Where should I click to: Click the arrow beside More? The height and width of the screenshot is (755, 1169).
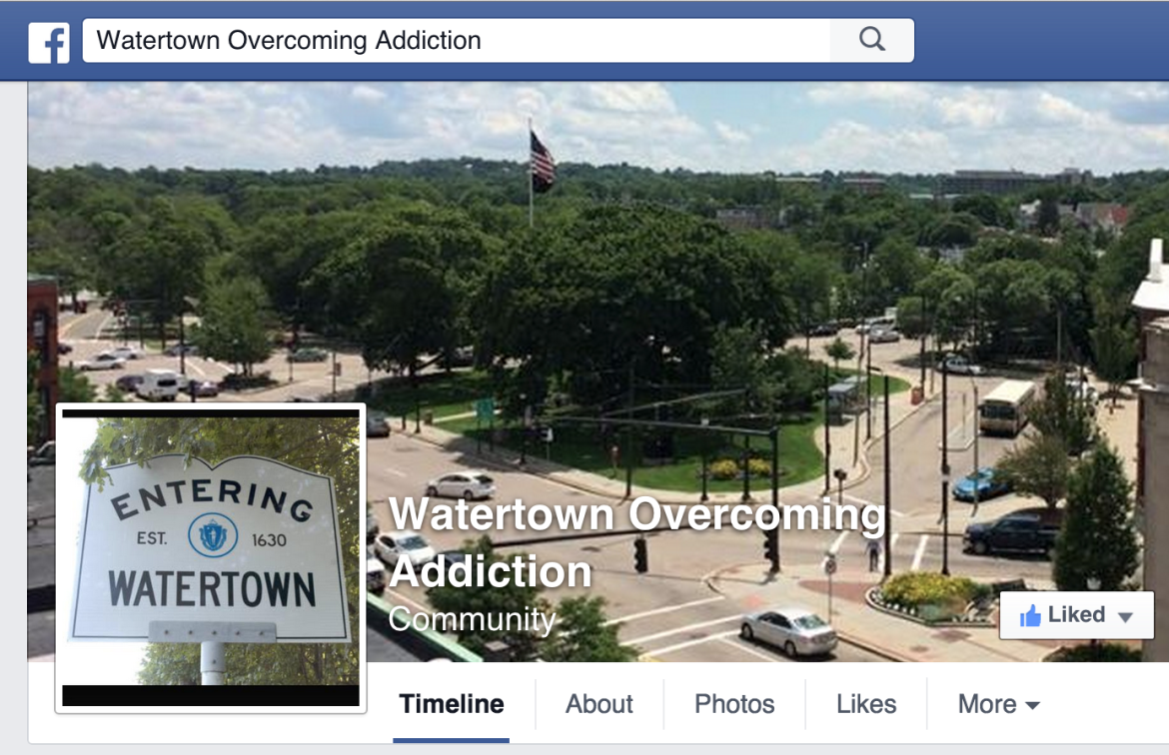point(1032,705)
